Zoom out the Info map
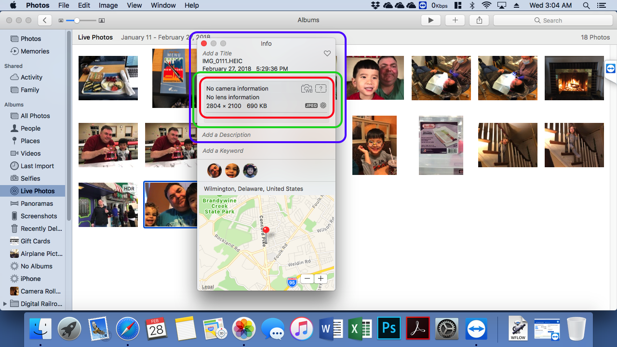The height and width of the screenshot is (347, 617). tap(308, 279)
